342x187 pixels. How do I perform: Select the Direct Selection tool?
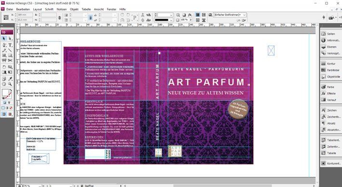click(x=10, y=39)
